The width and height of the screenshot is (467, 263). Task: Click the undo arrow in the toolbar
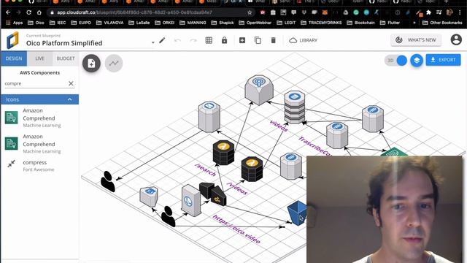(x=177, y=40)
